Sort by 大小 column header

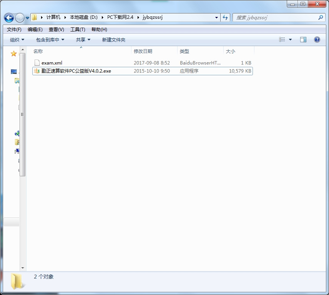click(239, 51)
